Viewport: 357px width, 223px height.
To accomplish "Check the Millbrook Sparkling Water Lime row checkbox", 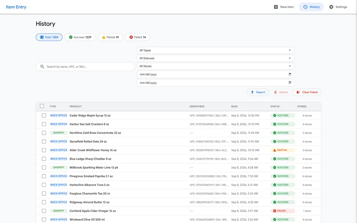I will [x=44, y=168].
